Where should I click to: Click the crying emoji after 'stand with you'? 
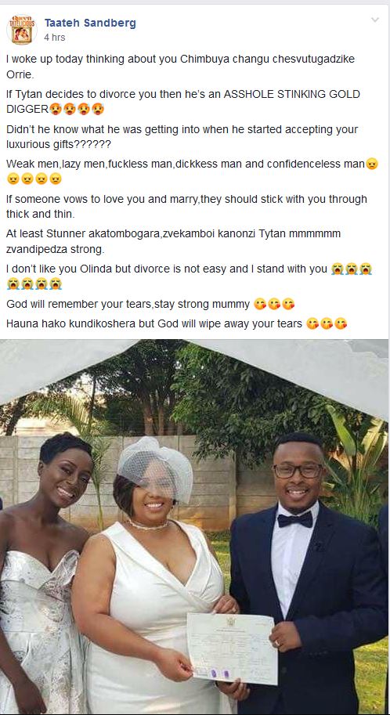pyautogui.click(x=337, y=269)
